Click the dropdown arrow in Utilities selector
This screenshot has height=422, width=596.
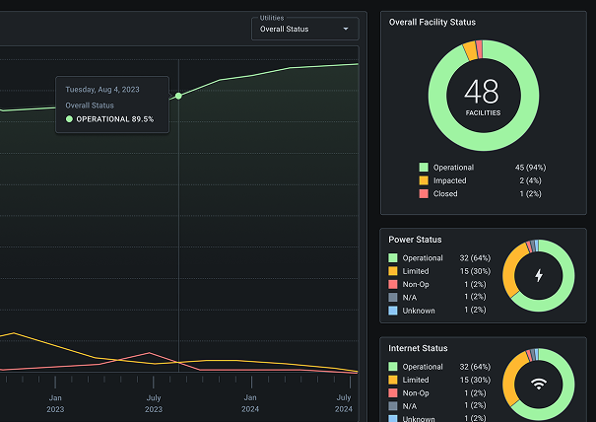click(346, 30)
